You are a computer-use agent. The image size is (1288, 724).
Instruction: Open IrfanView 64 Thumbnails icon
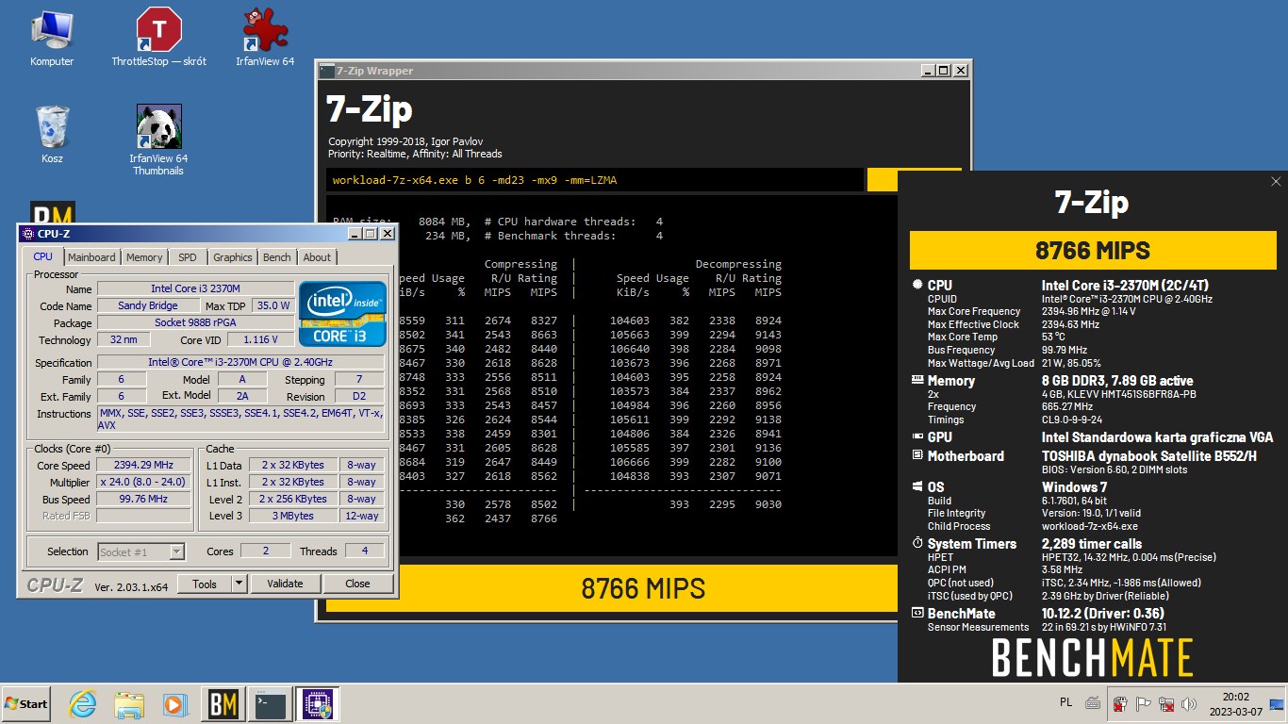coord(158,140)
